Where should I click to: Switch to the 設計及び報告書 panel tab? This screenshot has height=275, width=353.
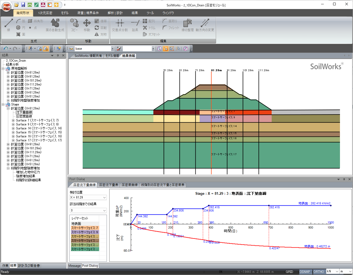coord(29,266)
